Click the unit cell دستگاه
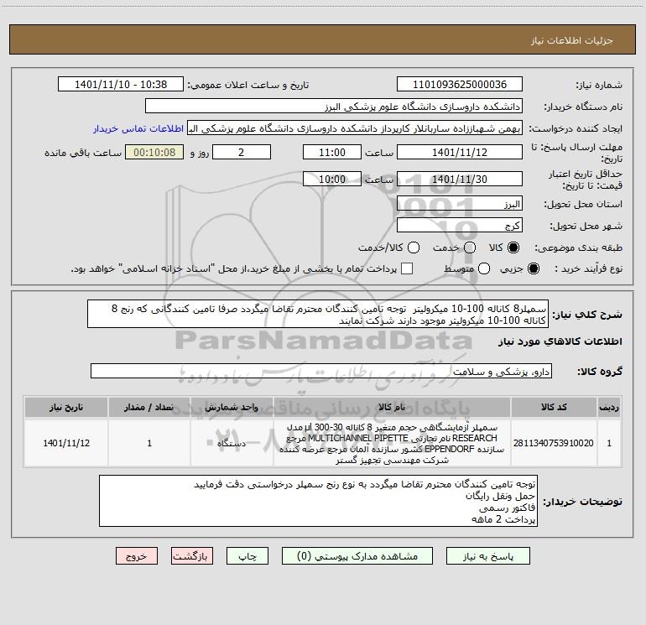 (x=232, y=443)
